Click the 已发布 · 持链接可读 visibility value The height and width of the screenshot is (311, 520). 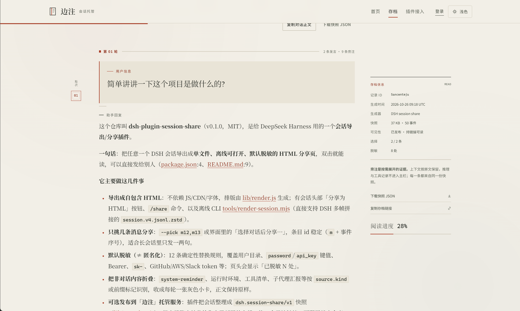(407, 132)
